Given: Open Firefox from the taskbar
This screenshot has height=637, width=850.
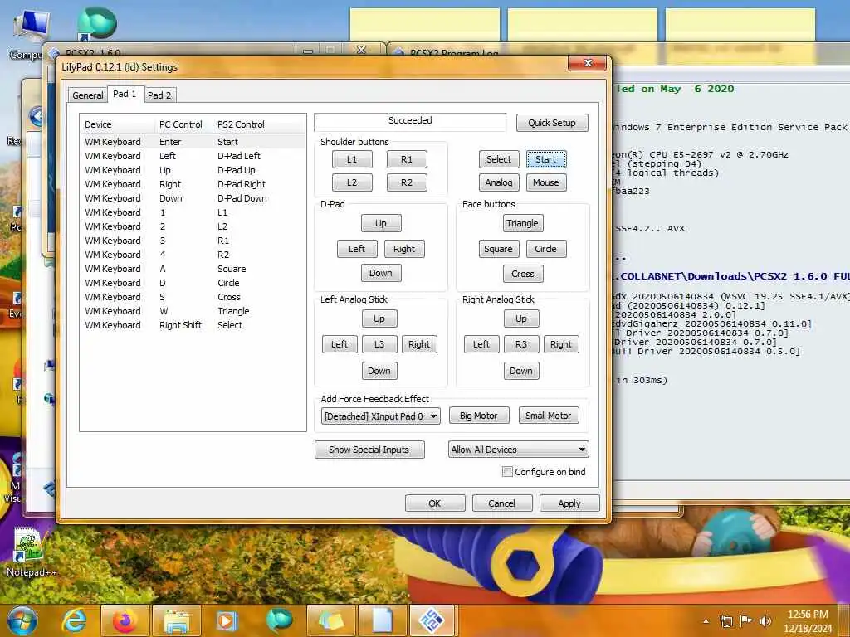Looking at the screenshot, I should click(125, 620).
